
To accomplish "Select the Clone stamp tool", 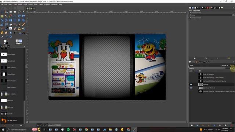I will tap(19, 29).
